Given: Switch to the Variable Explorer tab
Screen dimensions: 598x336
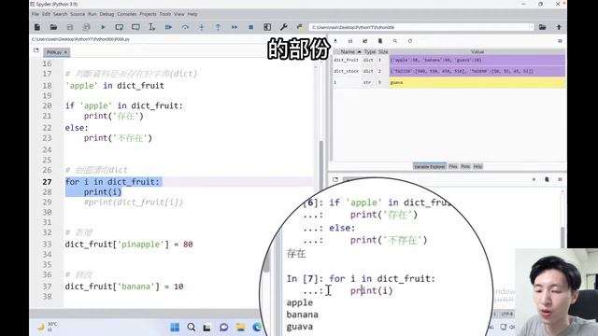Looking at the screenshot, I should 430,166.
